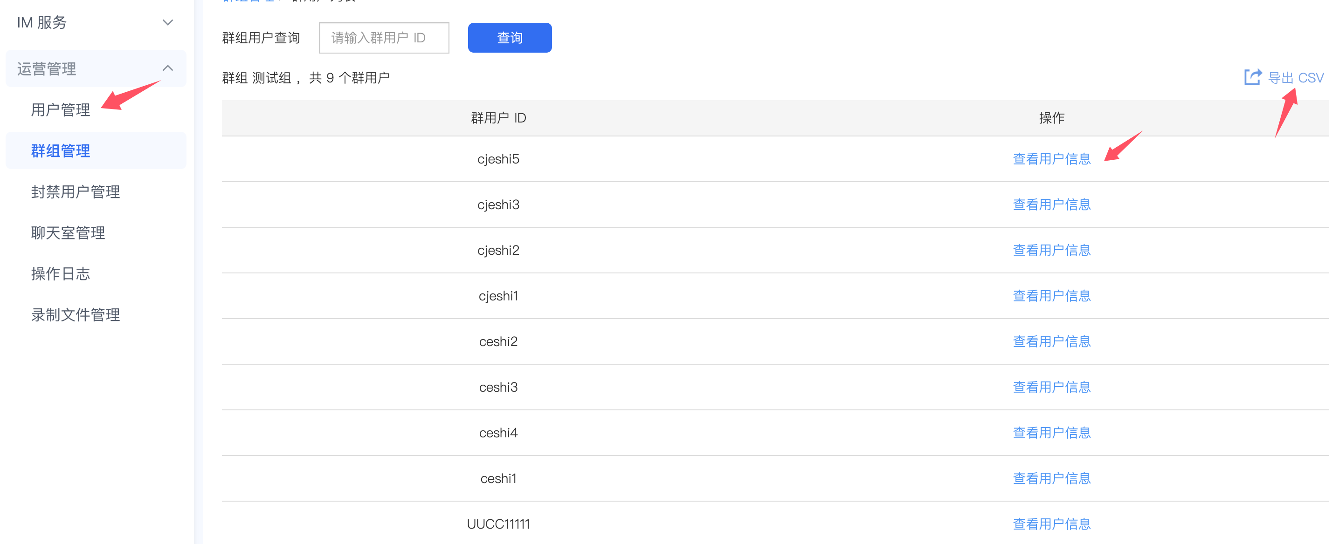This screenshot has height=544, width=1339.
Task: Click the export CSV icon
Action: [1252, 77]
